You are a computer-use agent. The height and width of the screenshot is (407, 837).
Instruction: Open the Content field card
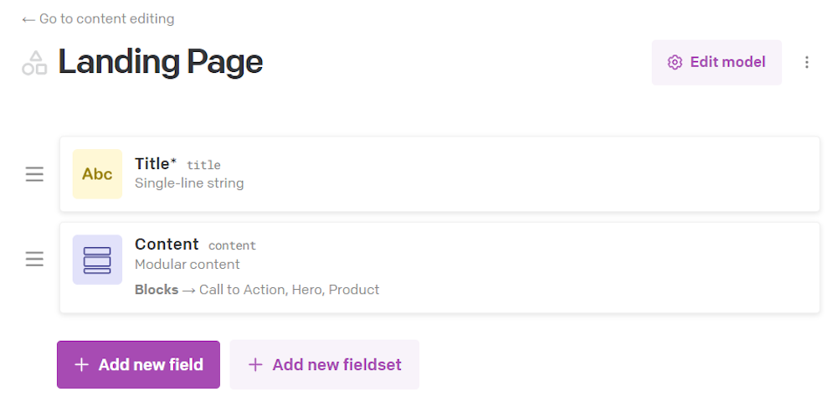point(439,268)
